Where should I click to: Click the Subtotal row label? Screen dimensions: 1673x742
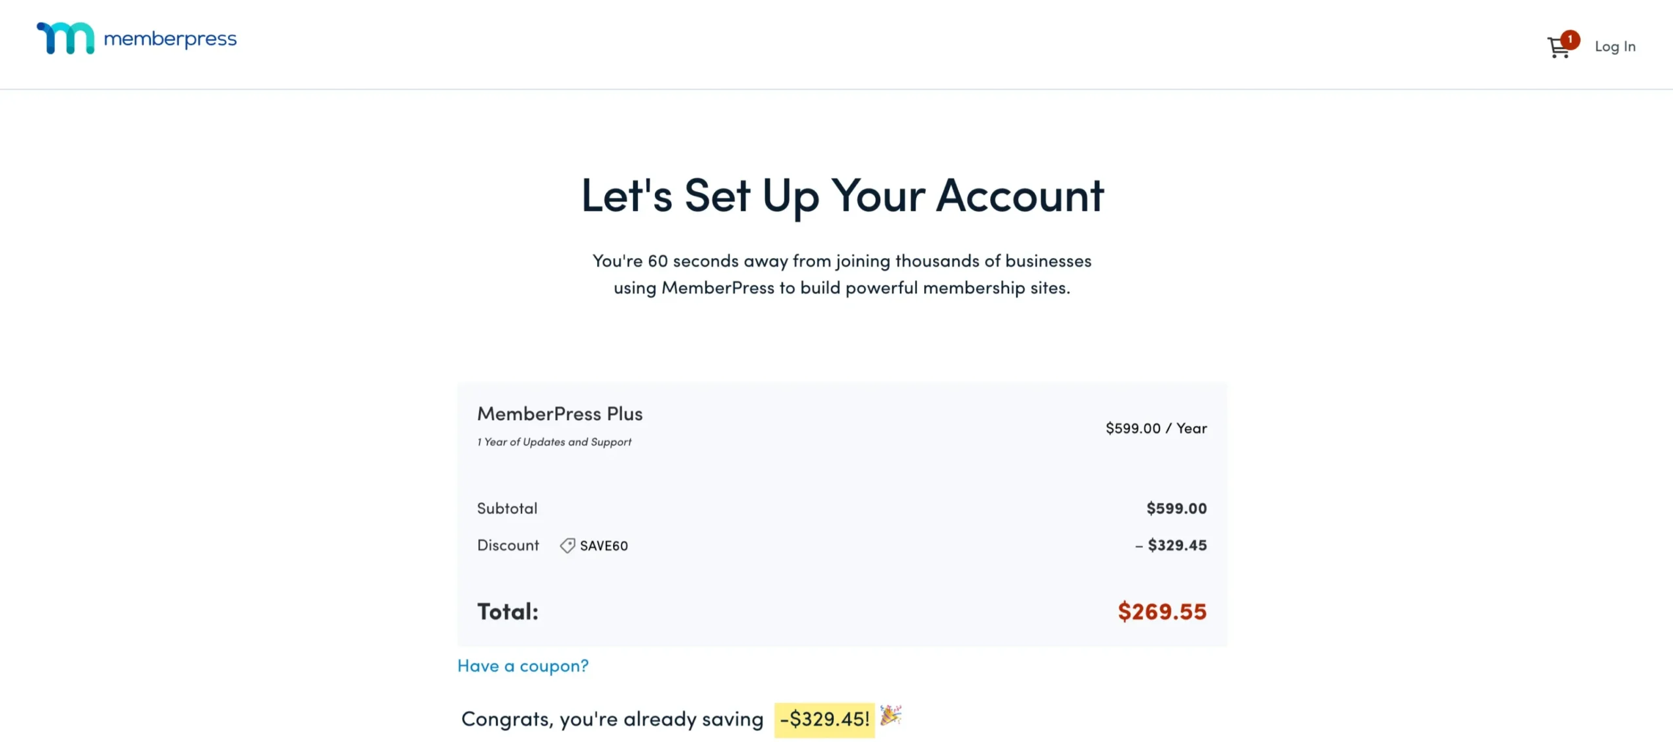507,508
